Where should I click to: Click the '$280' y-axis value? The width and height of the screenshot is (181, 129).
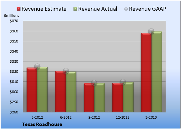(14, 112)
